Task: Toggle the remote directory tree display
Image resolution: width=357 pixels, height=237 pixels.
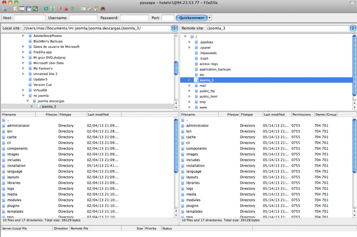Action: 29,9
